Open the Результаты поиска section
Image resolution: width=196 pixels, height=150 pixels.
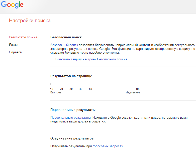[23, 37]
